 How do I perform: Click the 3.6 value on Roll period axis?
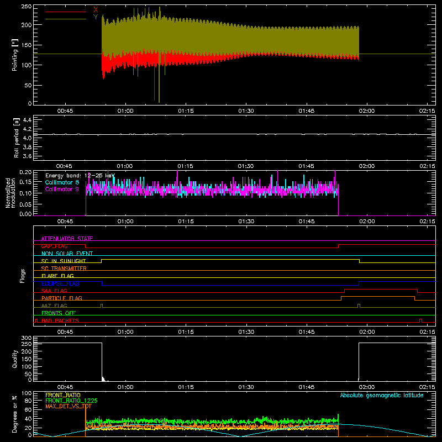[27, 156]
